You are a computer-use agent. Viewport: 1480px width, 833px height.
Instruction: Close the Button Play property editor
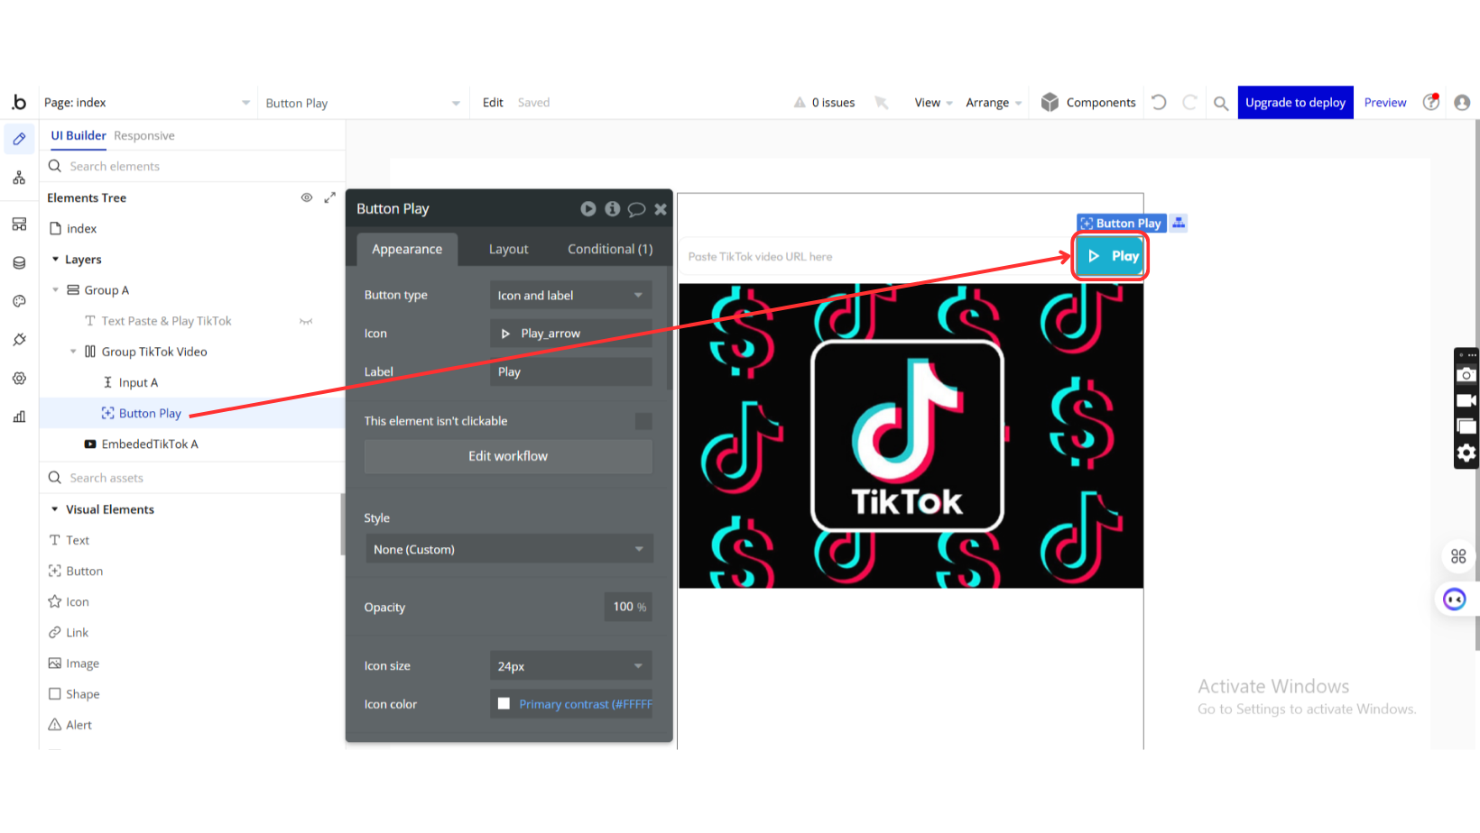tap(661, 209)
